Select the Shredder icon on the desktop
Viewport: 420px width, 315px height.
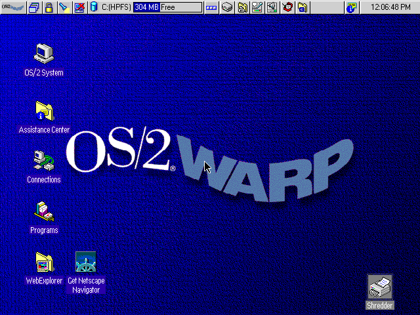pos(380,286)
